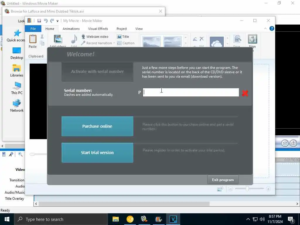This screenshot has height=225, width=300.
Task: Click the Caption ribbon item
Action: click(x=126, y=43)
